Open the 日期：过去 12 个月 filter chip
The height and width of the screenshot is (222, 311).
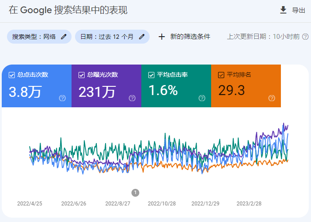[106, 37]
